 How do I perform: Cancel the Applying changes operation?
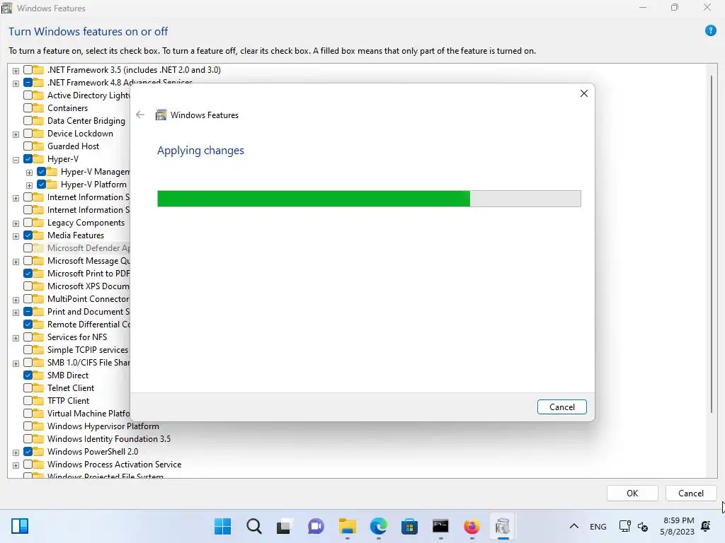pos(561,407)
